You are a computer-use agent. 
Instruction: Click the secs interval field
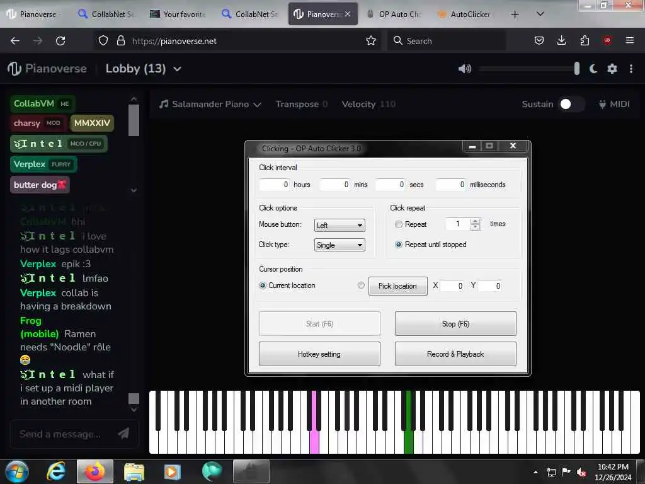[x=391, y=185]
